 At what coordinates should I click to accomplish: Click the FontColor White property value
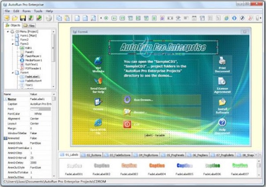(x=40, y=114)
